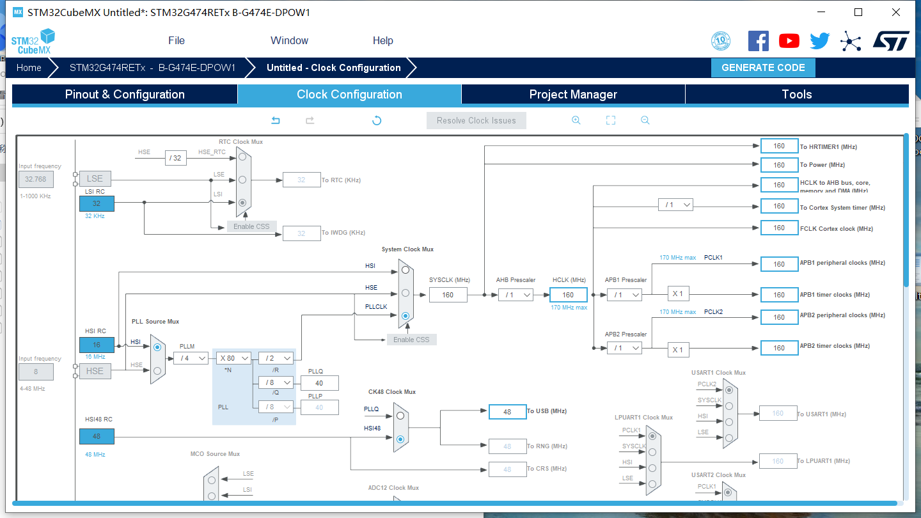Screen dimensions: 921x518
Task: Switch to Project Manager tab
Action: [x=573, y=94]
